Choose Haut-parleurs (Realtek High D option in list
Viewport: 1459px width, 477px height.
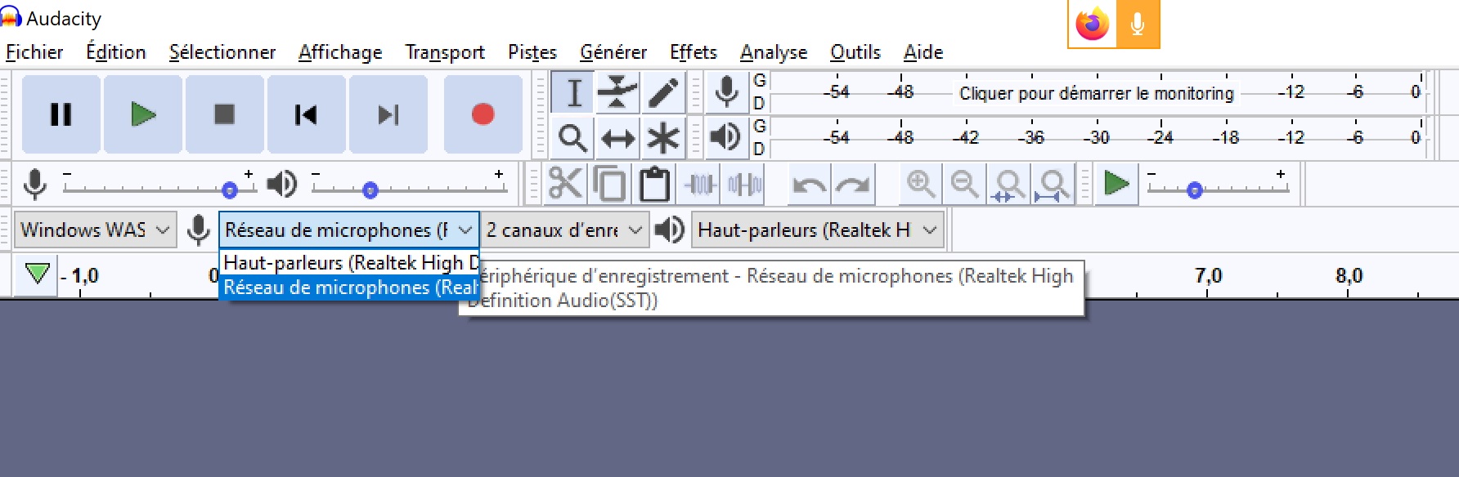tap(350, 263)
